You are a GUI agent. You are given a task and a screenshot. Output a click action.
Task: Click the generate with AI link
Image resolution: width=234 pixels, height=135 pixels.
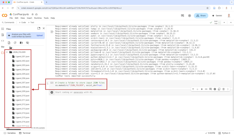[78, 92]
